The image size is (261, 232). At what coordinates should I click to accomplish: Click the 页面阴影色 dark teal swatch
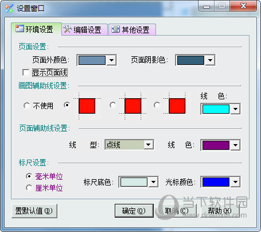click(x=190, y=60)
